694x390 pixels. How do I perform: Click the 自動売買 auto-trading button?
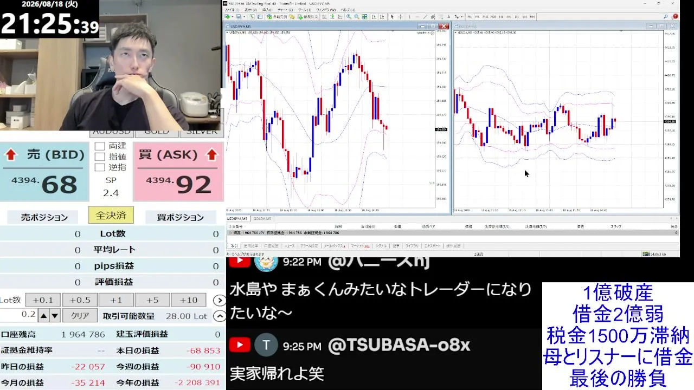(x=277, y=17)
